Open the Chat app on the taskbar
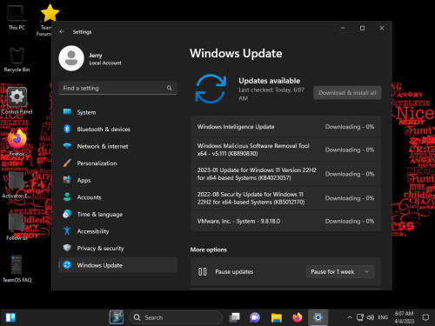 point(255,317)
